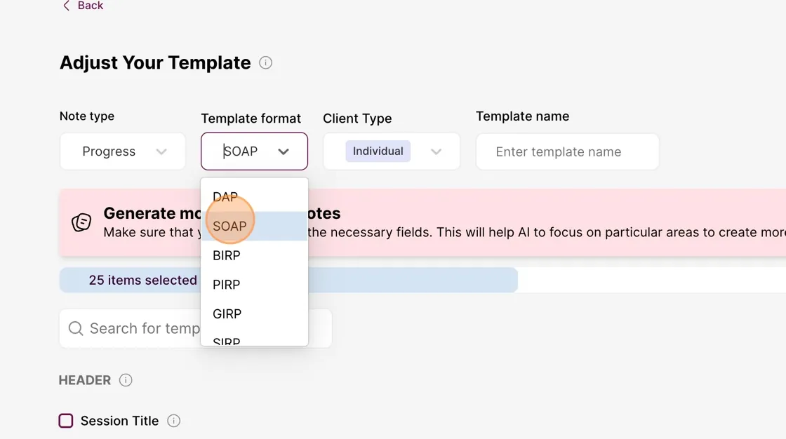Image resolution: width=786 pixels, height=439 pixels.
Task: Choose SIRP from the format list
Action: click(x=254, y=339)
